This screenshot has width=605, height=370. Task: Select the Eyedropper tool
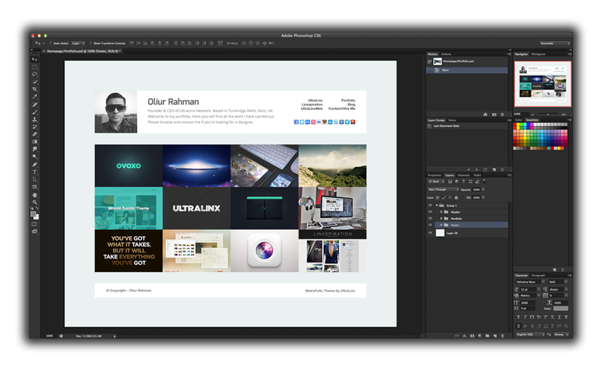pos(35,97)
